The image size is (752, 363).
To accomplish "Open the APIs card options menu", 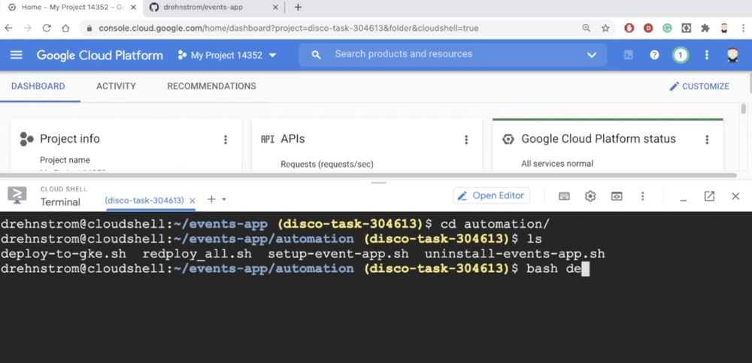I will click(466, 140).
